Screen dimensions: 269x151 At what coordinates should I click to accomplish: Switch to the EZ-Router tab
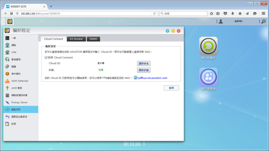point(76,39)
